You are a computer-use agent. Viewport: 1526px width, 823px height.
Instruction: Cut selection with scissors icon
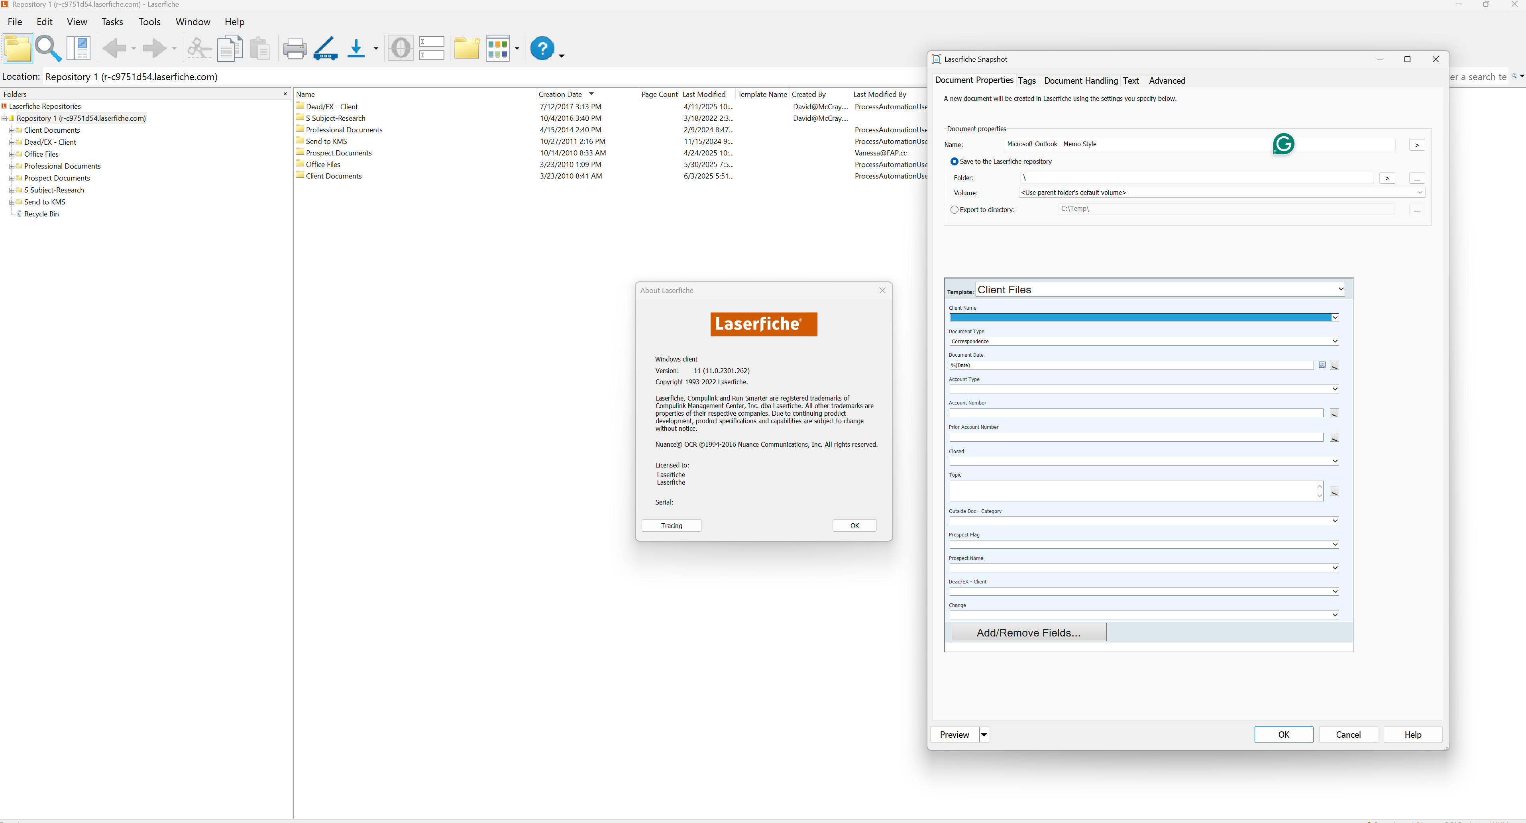click(199, 48)
